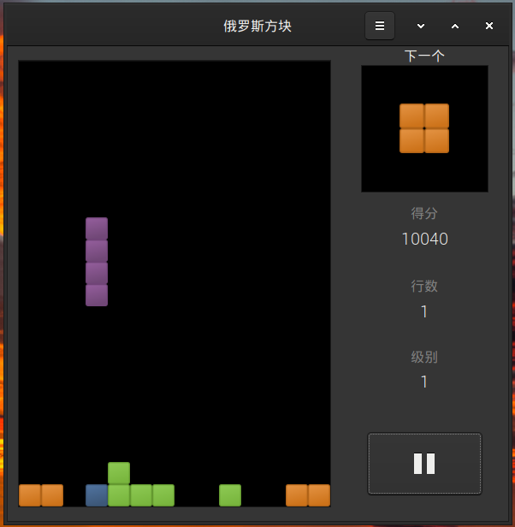
Task: Click the 级别 level label
Action: (x=424, y=357)
